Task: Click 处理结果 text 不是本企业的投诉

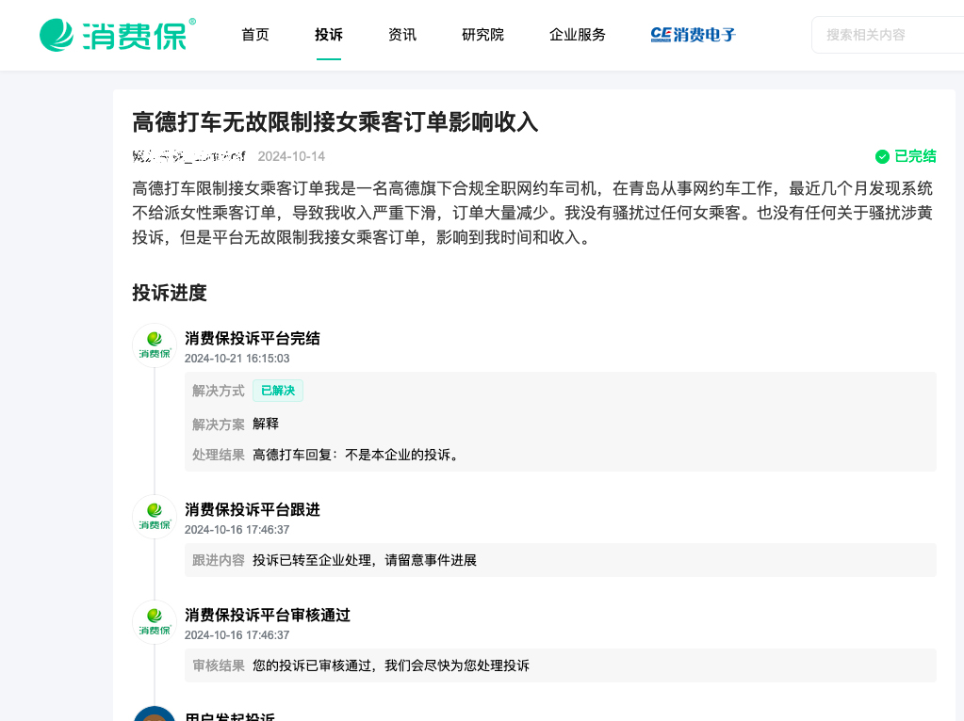Action: coord(402,455)
